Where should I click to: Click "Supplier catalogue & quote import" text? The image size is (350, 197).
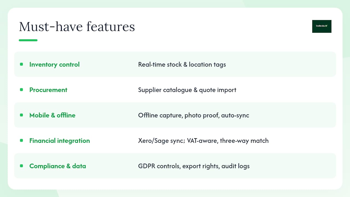(x=187, y=90)
